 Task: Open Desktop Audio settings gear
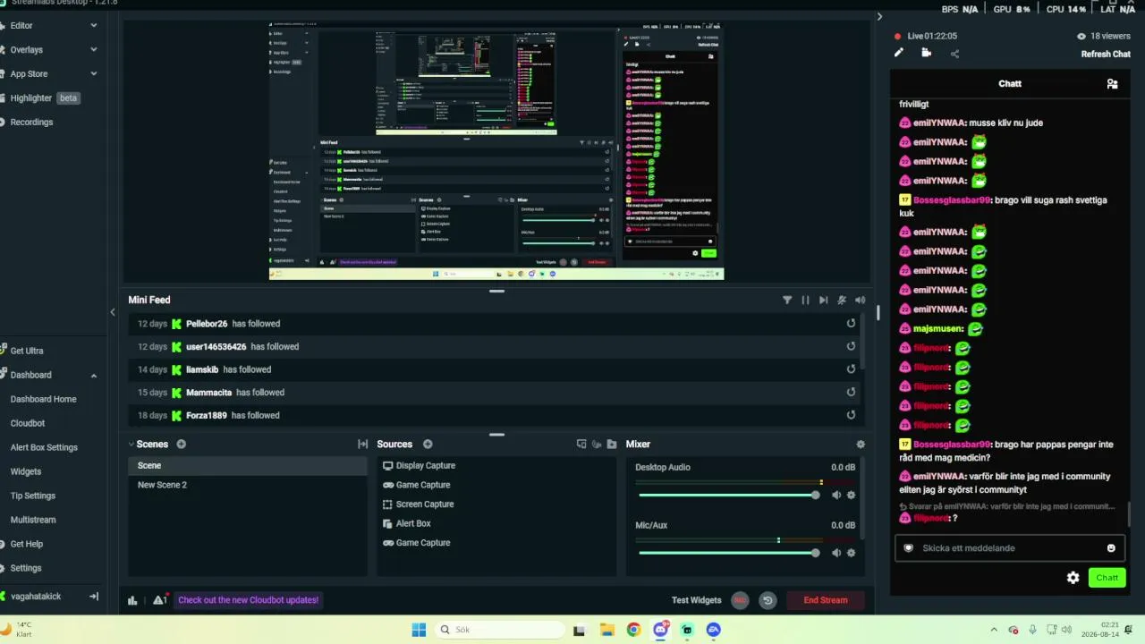851,495
